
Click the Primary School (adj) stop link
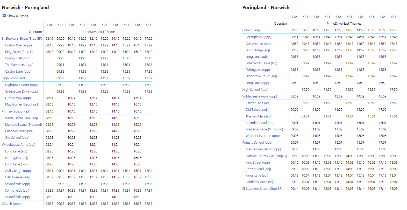(16, 111)
